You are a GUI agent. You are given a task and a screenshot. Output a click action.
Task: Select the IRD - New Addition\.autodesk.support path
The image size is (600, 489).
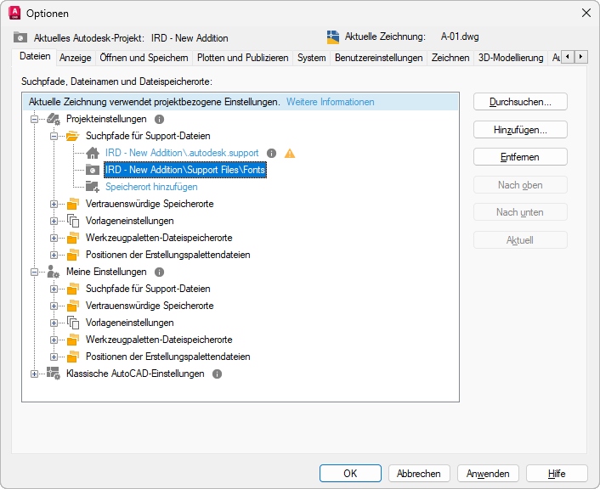(182, 153)
